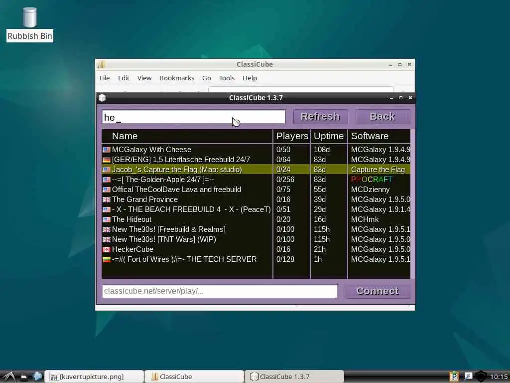Open the LXDE start menu icon
Image resolution: width=510 pixels, height=383 pixels.
click(x=8, y=377)
